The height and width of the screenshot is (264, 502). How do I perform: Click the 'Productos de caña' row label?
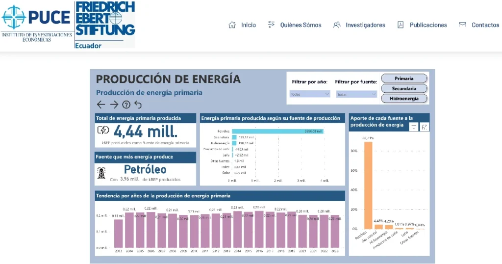216,149
